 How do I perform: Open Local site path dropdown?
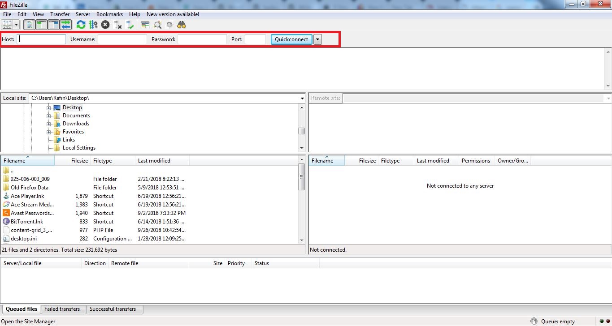pyautogui.click(x=302, y=98)
